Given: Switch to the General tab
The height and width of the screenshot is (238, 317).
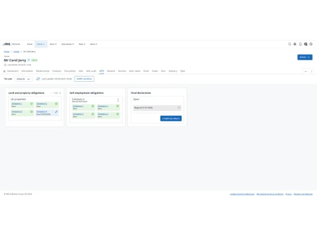Looking at the screenshot, I should tap(111, 71).
